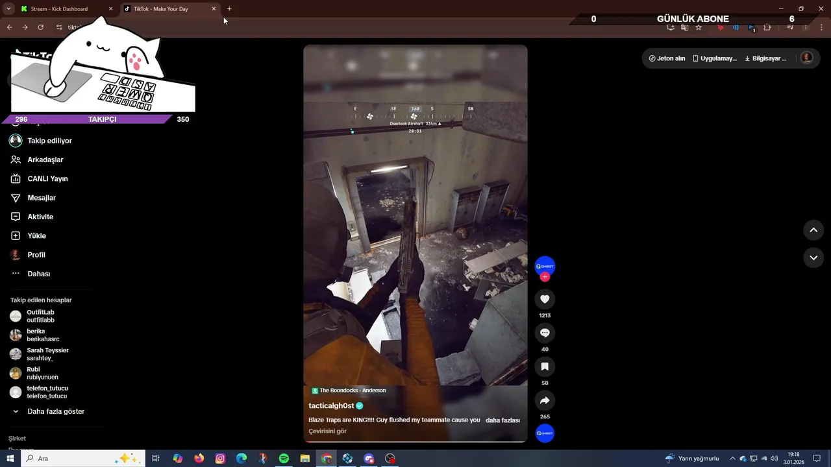Like the tacticalgh0st video with heart icon
831x467 pixels.
(x=545, y=299)
